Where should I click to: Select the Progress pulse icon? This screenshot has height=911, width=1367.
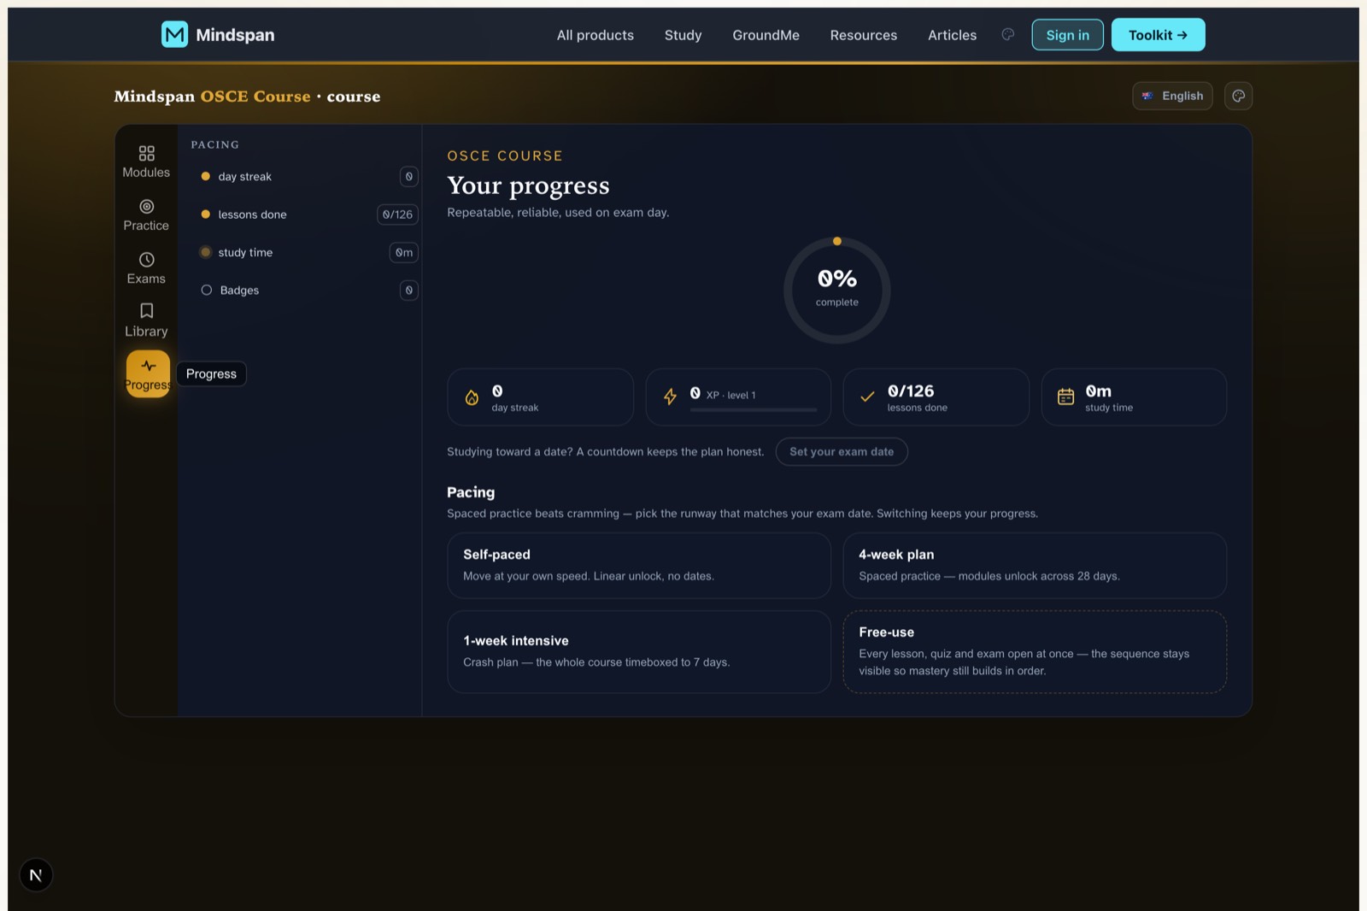point(149,366)
